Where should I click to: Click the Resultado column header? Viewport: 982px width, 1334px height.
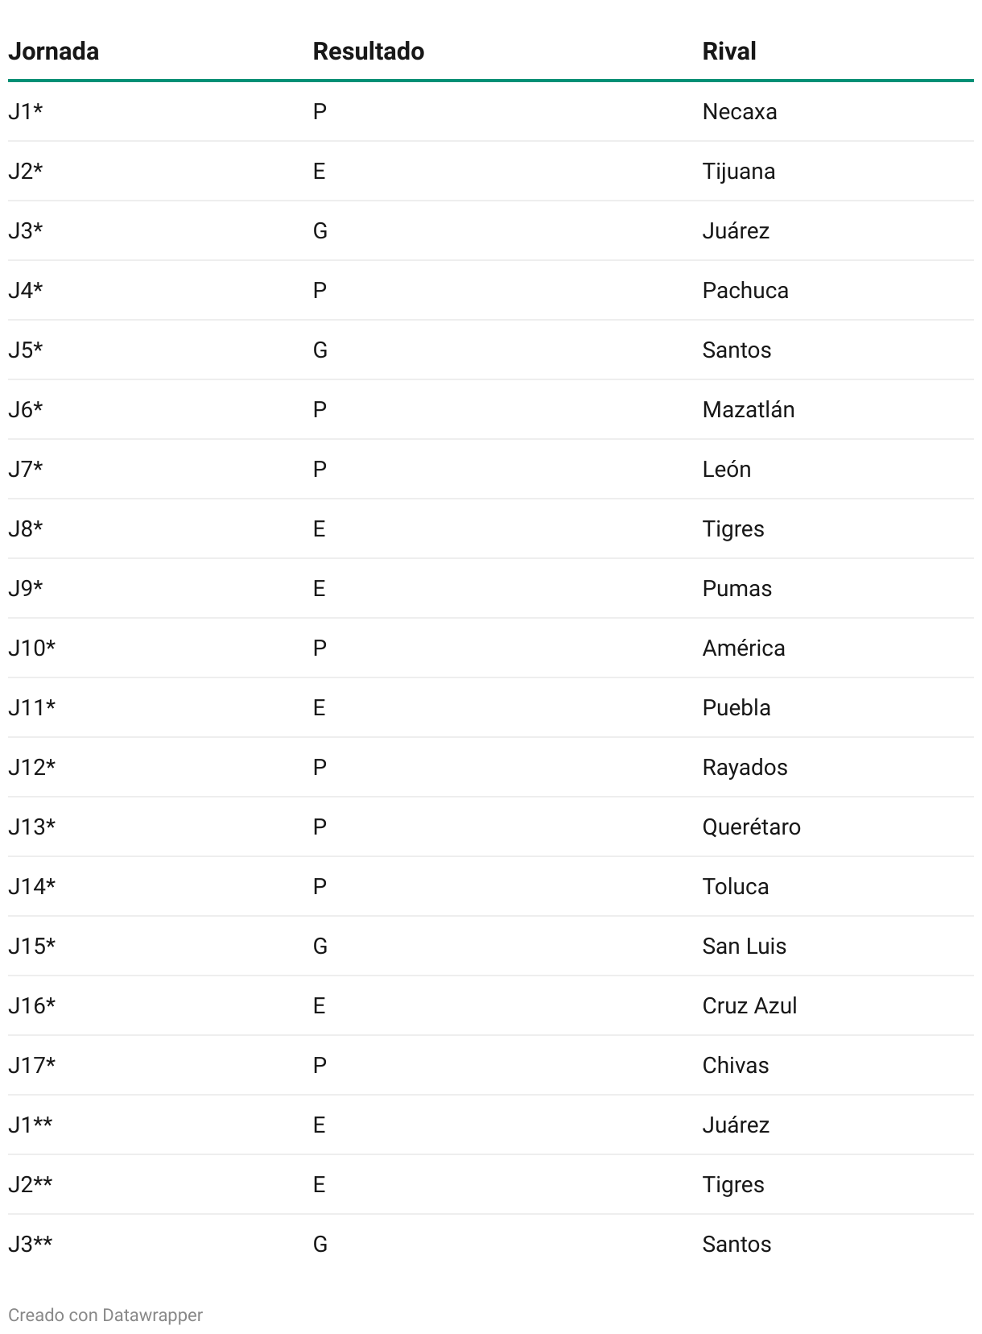tap(369, 51)
